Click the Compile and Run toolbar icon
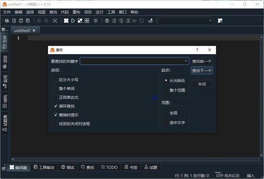 click(x=80, y=21)
